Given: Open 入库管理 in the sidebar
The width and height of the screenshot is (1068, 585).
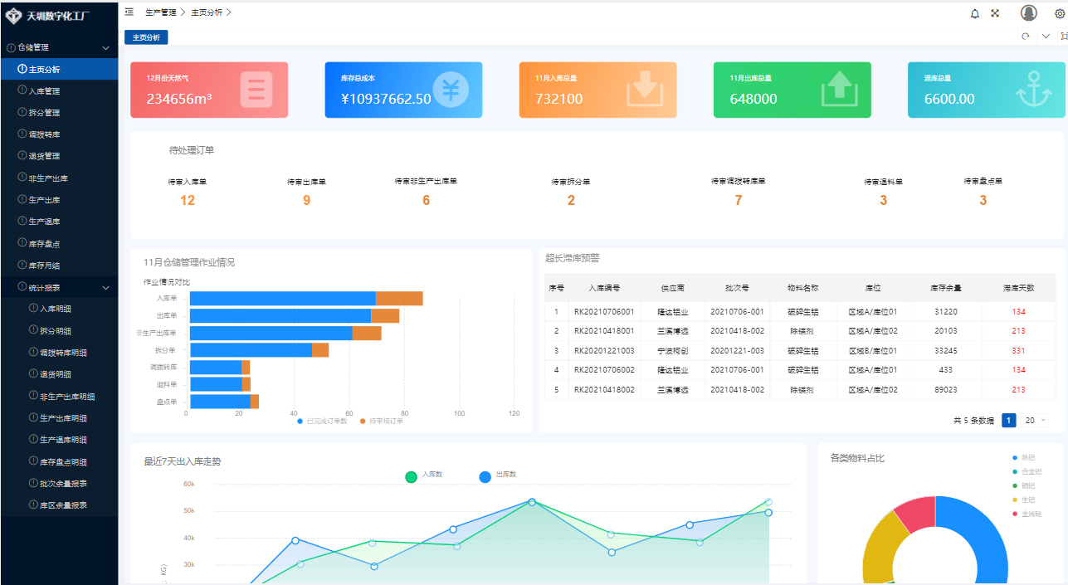Looking at the screenshot, I should [x=44, y=91].
